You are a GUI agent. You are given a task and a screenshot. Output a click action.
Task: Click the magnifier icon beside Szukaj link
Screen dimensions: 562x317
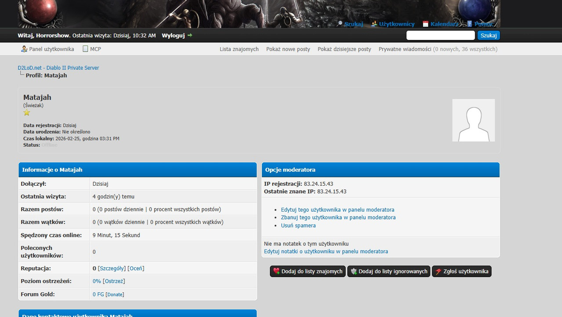click(x=339, y=24)
